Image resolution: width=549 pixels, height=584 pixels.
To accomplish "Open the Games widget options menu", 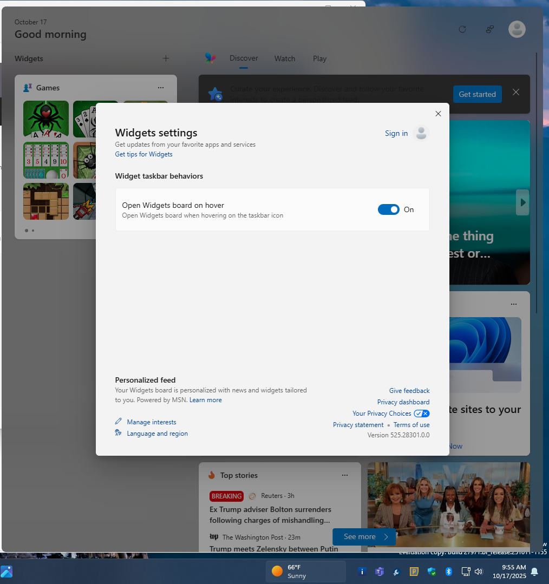I will tap(160, 87).
